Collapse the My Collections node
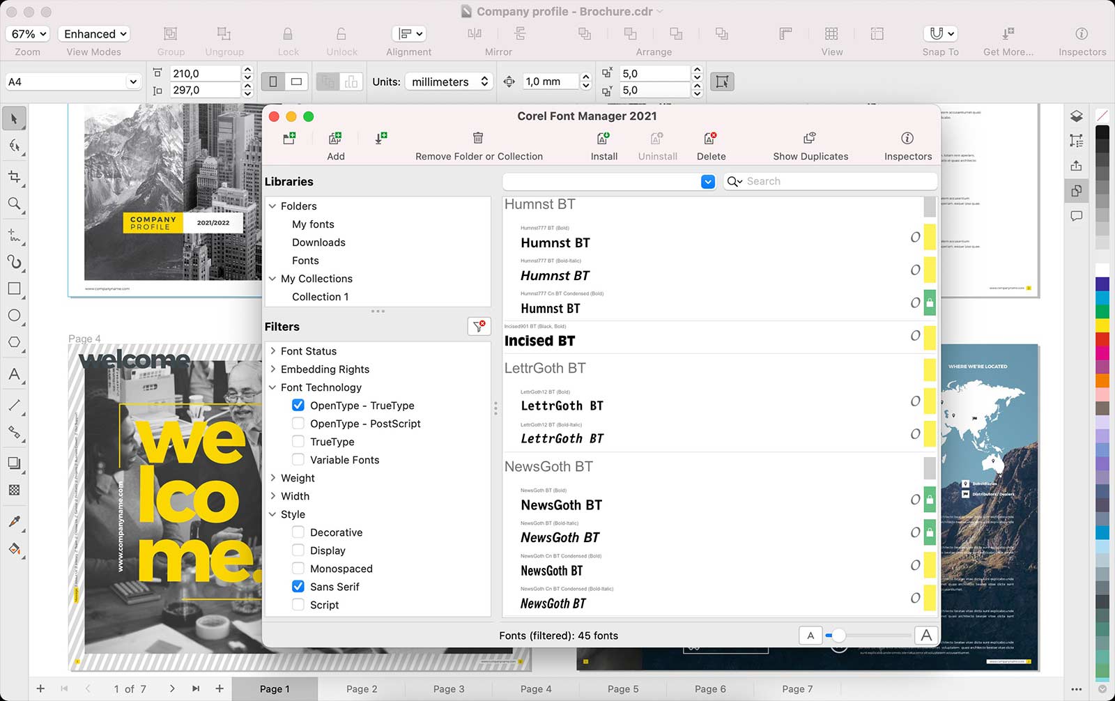The width and height of the screenshot is (1115, 701). tap(272, 279)
